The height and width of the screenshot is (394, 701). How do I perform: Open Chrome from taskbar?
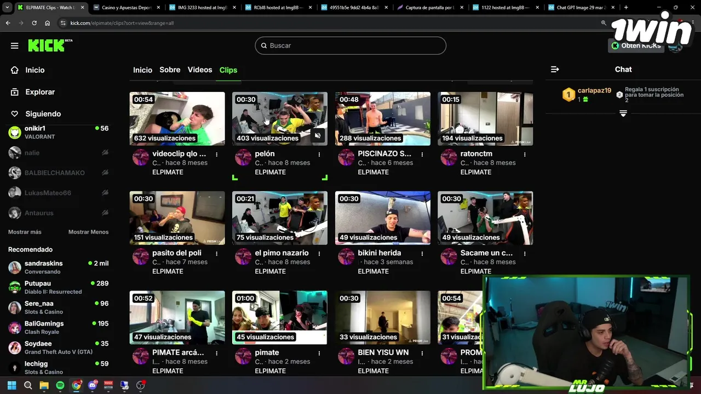[x=76, y=385]
